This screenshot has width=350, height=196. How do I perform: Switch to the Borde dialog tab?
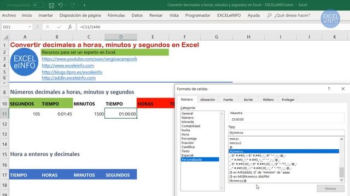point(248,100)
